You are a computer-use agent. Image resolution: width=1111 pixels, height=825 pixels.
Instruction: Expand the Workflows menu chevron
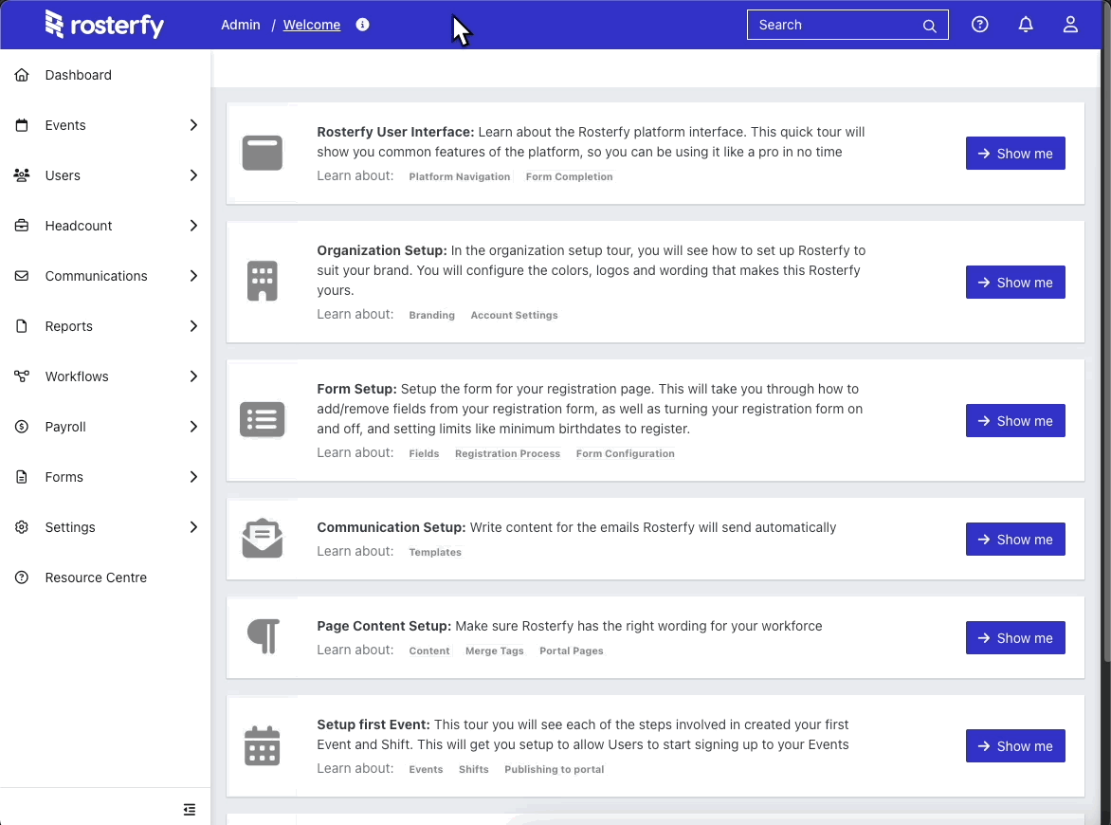point(193,376)
